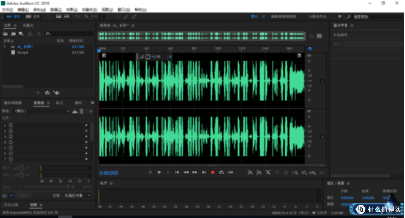The width and height of the screenshot is (405, 218).
Task: Select the Spot Healing Brush tool
Action: pyautogui.click(x=134, y=16)
